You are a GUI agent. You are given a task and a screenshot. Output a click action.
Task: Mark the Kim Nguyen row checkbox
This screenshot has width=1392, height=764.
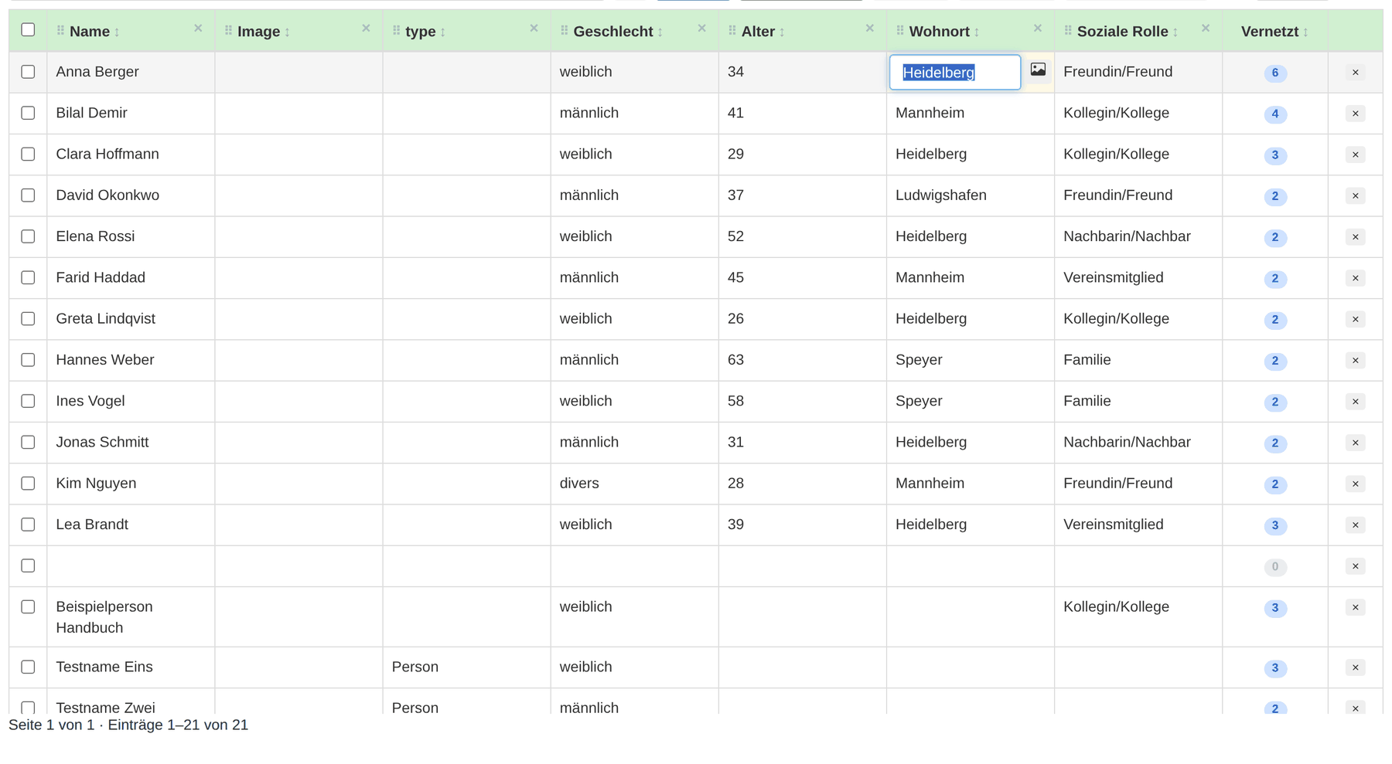[28, 484]
